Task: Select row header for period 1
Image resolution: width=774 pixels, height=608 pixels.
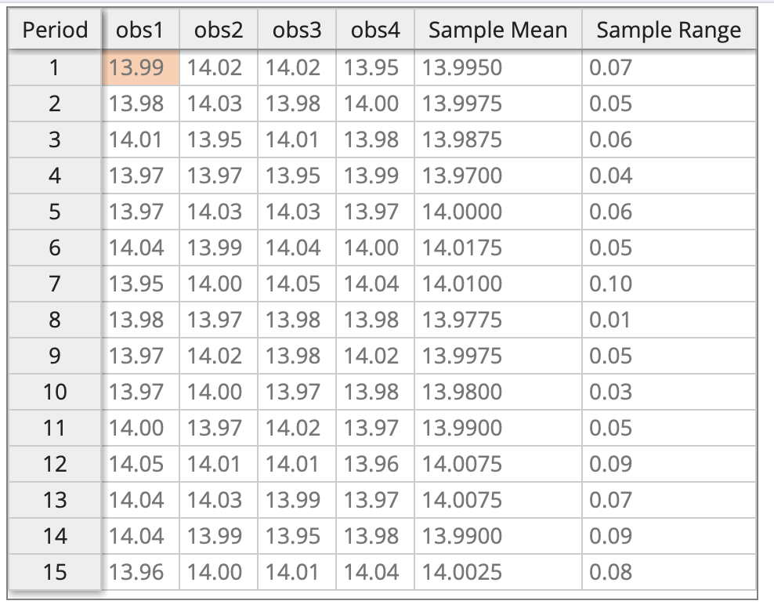Action: pyautogui.click(x=55, y=68)
